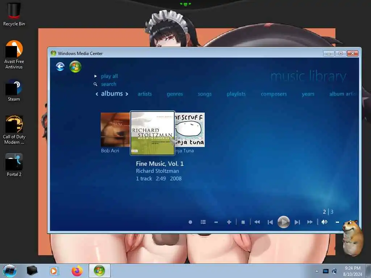
Task: Minimize the Windows Media Center window
Action: tap(329, 54)
